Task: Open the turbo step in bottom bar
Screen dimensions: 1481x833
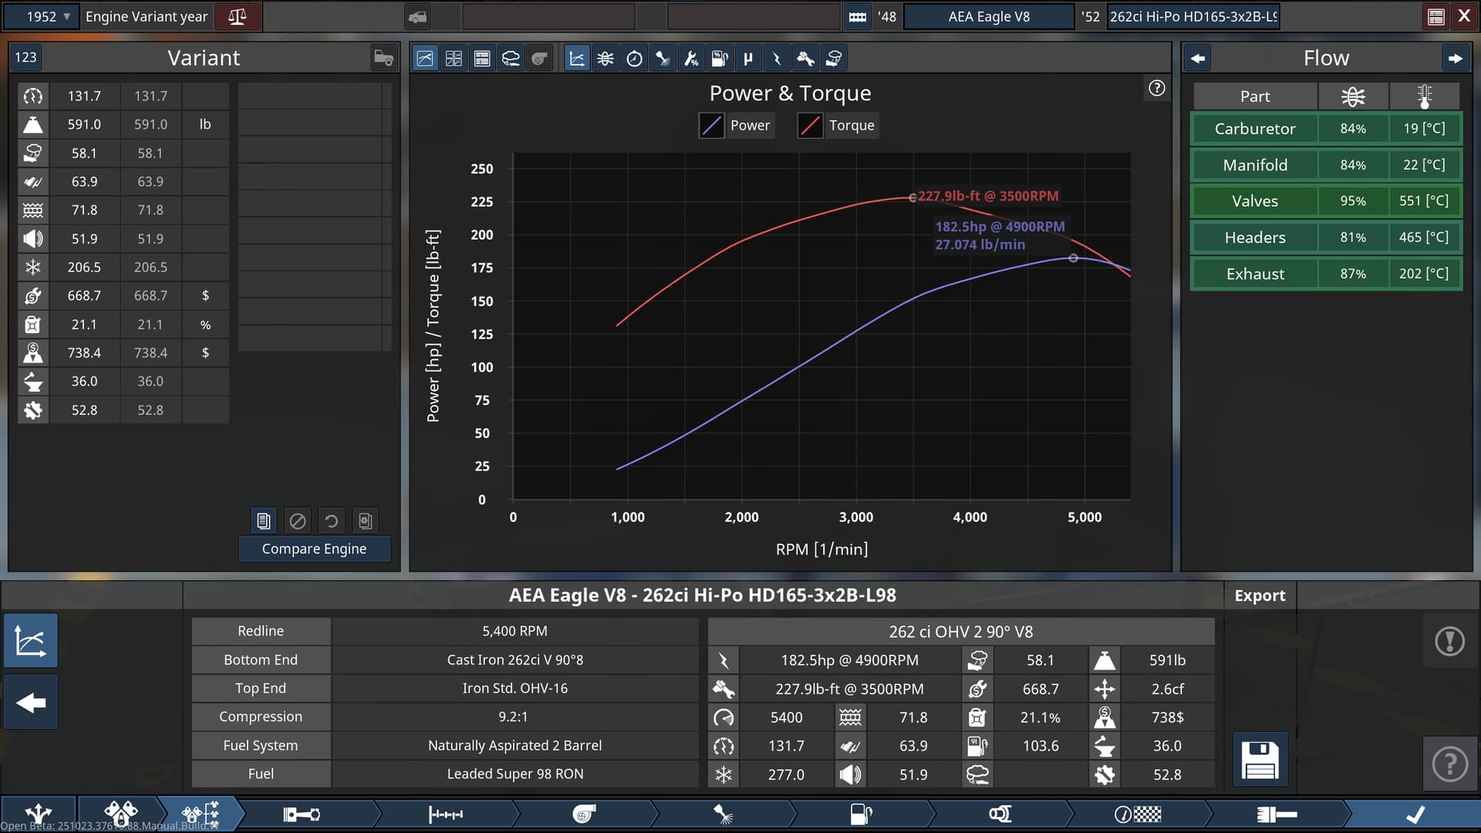Action: [x=584, y=814]
